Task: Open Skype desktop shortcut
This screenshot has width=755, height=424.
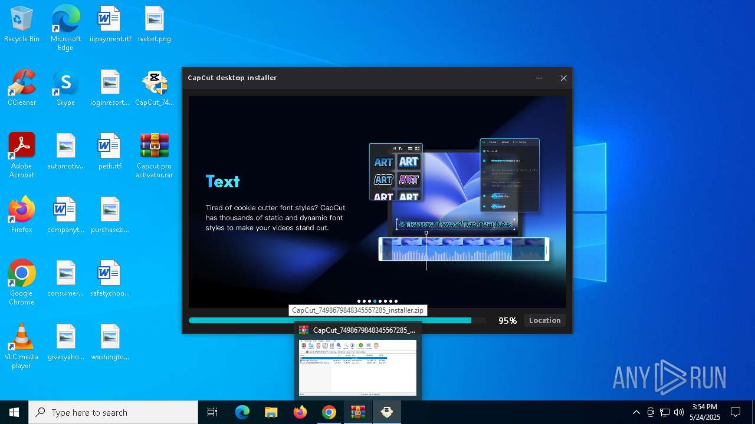Action: tap(65, 88)
